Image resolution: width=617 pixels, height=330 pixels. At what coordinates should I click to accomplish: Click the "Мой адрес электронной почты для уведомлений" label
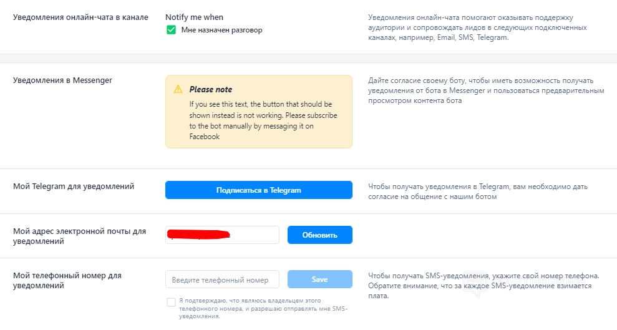79,236
